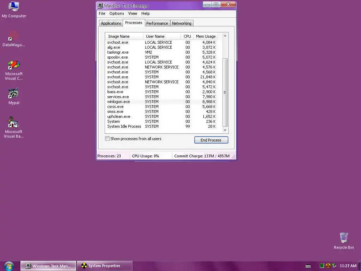Open the Recycle Bin icon

coord(343,241)
